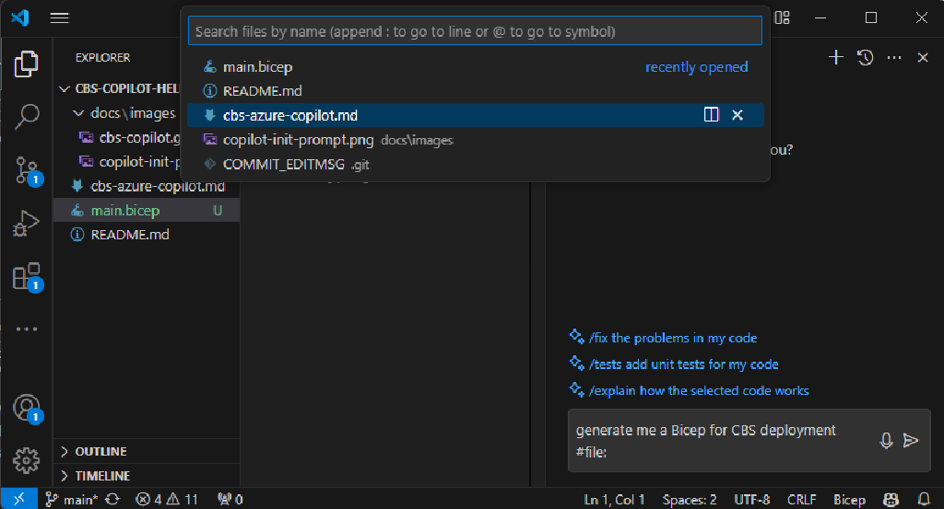944x509 pixels.
Task: Select COMMIT_EDITMSG in quick open list
Action: coord(476,164)
